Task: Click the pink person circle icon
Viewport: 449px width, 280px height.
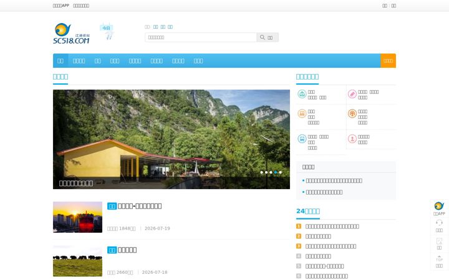Action: pos(352,139)
